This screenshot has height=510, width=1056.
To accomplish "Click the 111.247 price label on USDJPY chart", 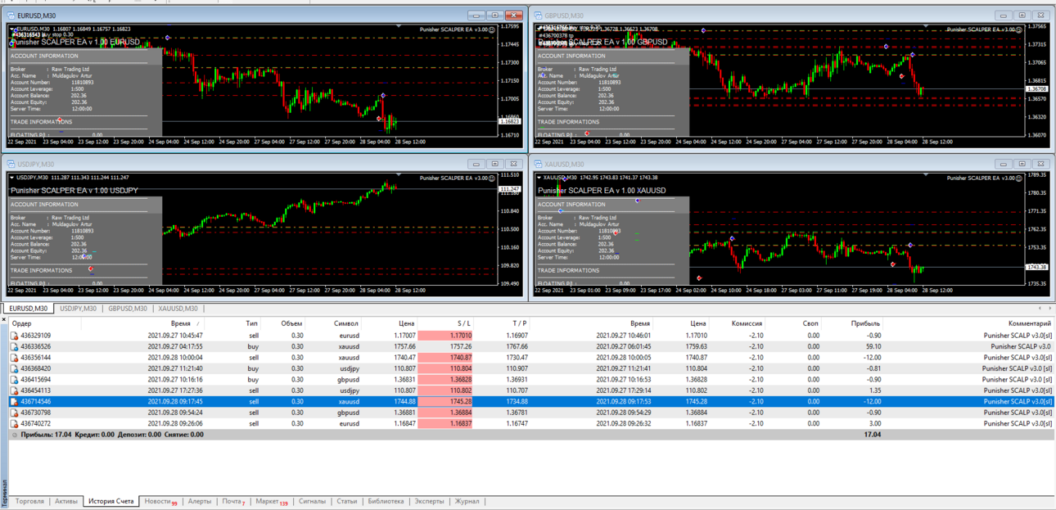I will click(x=510, y=189).
